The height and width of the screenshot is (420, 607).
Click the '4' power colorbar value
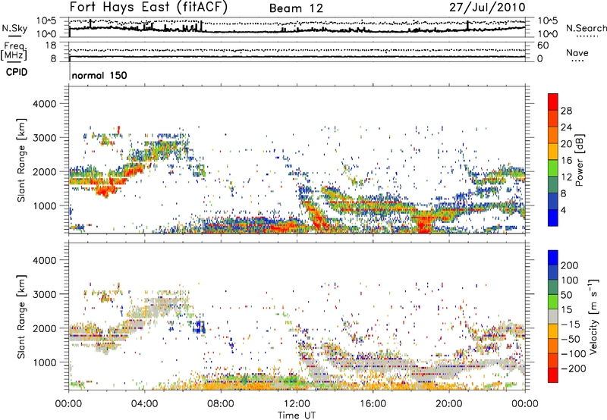(563, 210)
